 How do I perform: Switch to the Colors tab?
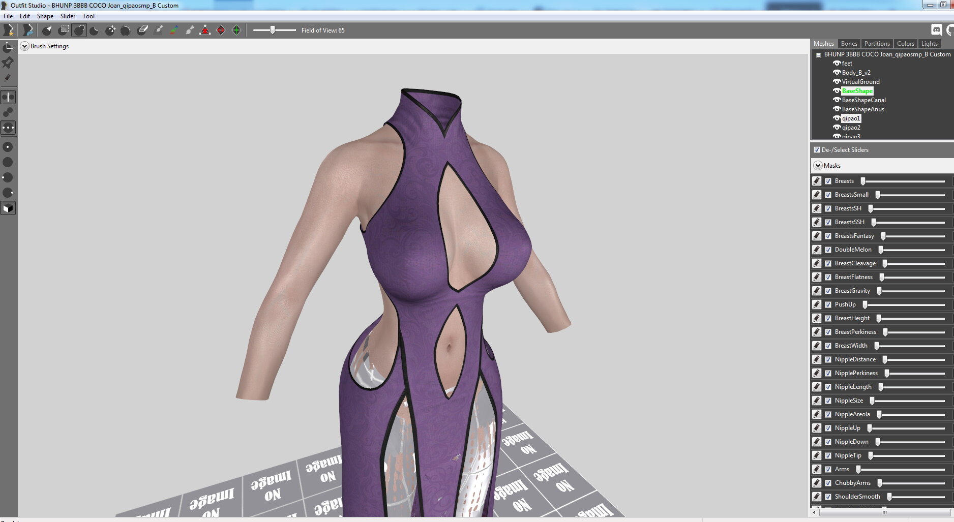pos(905,44)
